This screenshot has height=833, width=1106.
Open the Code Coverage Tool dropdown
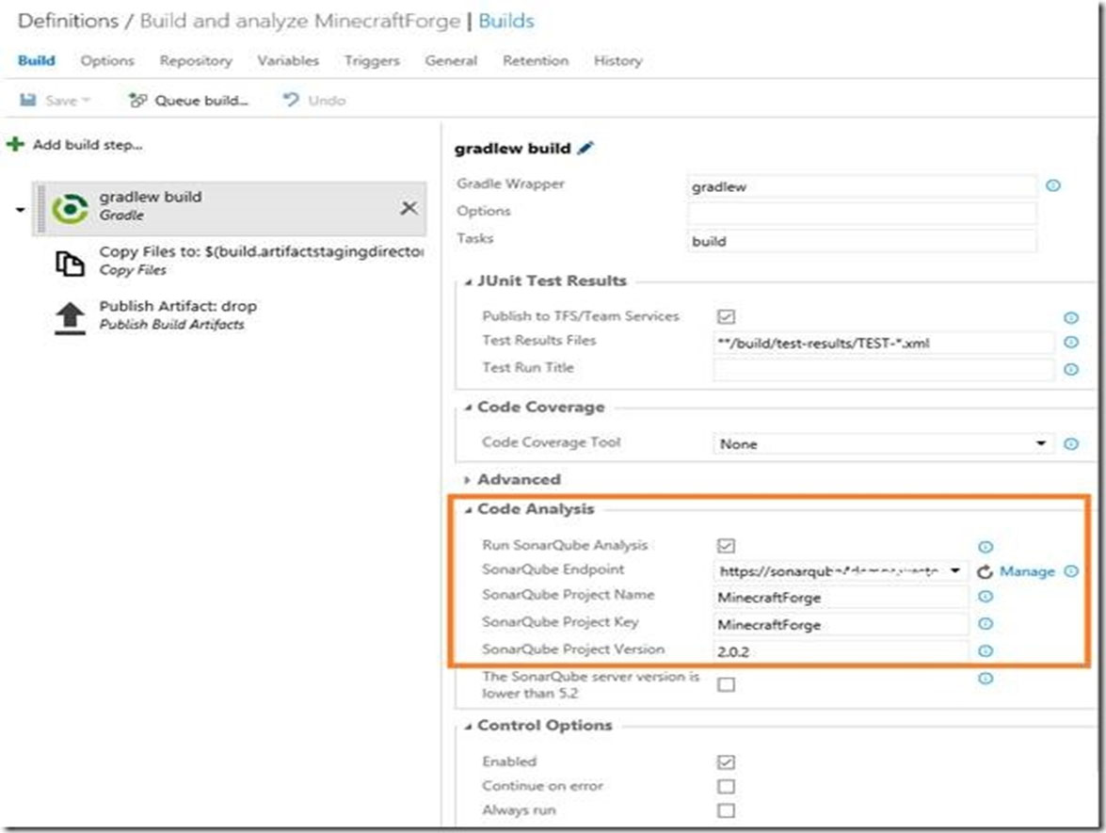[x=883, y=443]
